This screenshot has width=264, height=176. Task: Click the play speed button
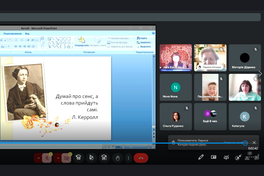91,158
